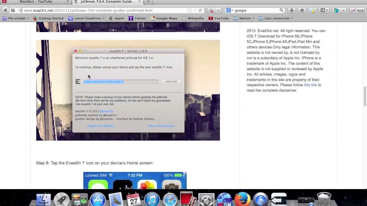Click the page vertical scrollbar thumb
This screenshot has height=206, width=367.
pos(365,96)
